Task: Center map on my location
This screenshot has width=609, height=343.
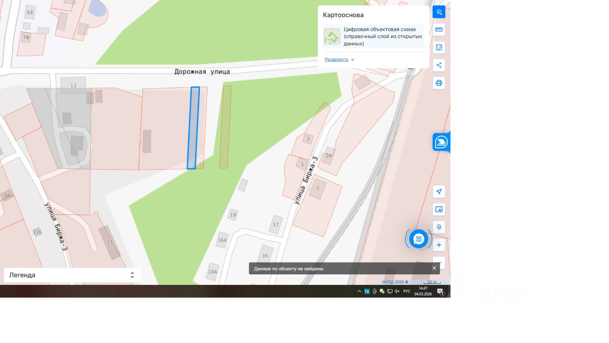Action: [x=439, y=192]
